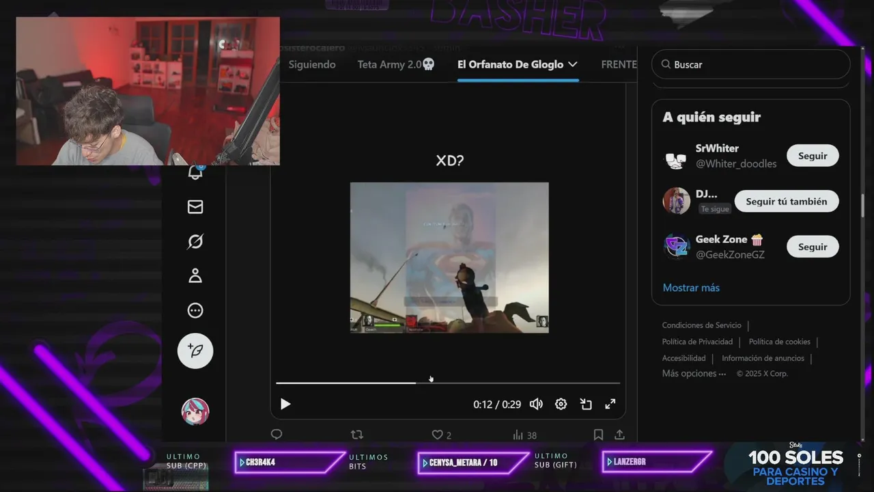This screenshot has height=492, width=874.
Task: Switch to Siguiendo tab
Action: click(312, 64)
